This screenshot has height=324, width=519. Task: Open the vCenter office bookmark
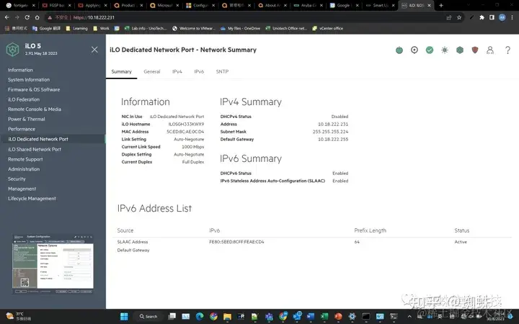click(x=328, y=28)
